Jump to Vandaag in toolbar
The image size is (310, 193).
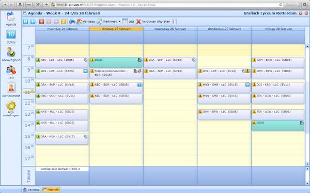point(86,22)
